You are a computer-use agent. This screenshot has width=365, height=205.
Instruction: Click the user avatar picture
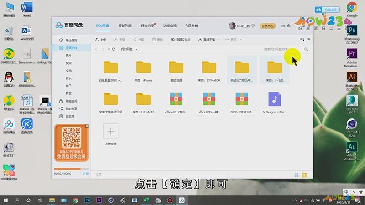(232, 26)
